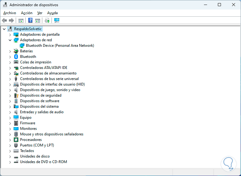Select 'Dispositivos de juego, sonido y video' label
This screenshot has height=176, width=241.
coord(50,90)
